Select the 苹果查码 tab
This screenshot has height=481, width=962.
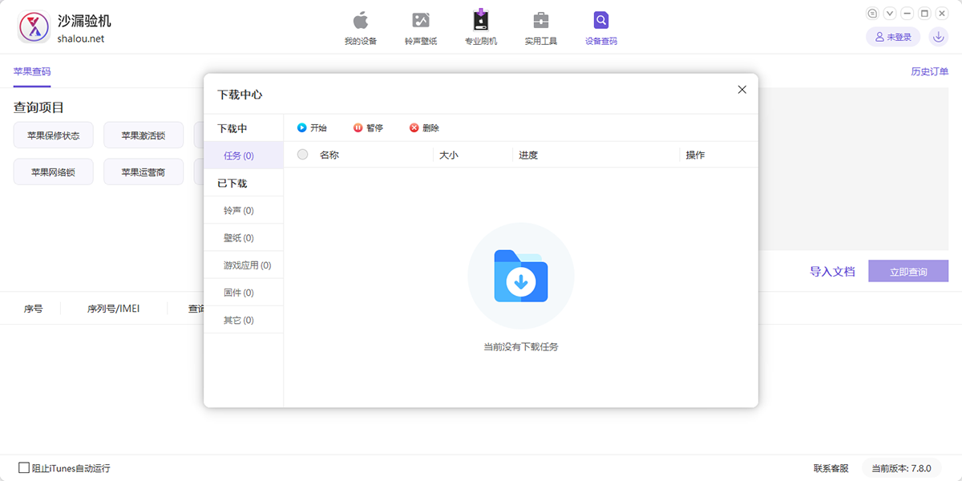click(x=32, y=71)
